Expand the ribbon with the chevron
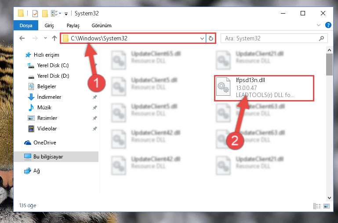 319,25
